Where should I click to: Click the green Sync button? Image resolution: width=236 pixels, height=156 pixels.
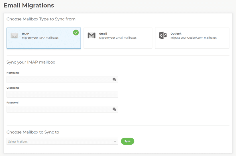(127, 141)
